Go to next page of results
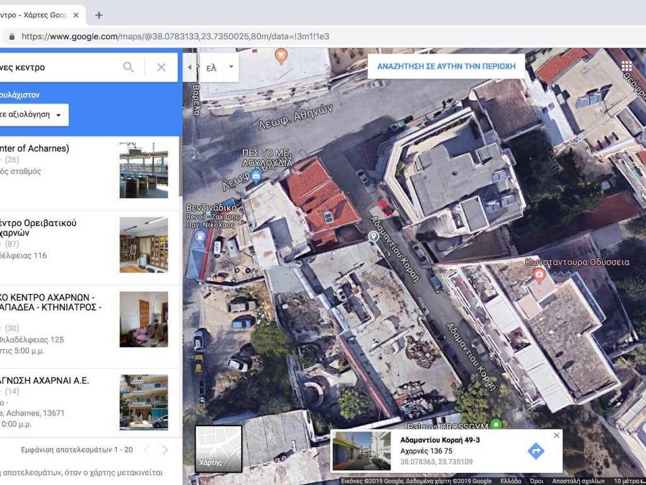The height and width of the screenshot is (485, 646). click(165, 450)
